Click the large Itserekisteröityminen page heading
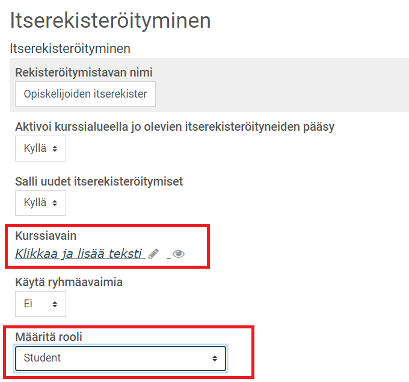Image resolution: width=409 pixels, height=382 pixels. tap(110, 20)
